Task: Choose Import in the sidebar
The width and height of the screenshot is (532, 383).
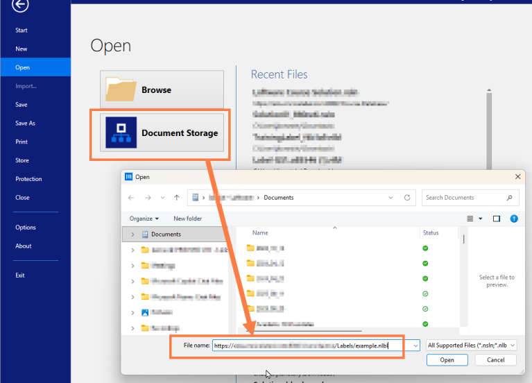Action: point(26,86)
